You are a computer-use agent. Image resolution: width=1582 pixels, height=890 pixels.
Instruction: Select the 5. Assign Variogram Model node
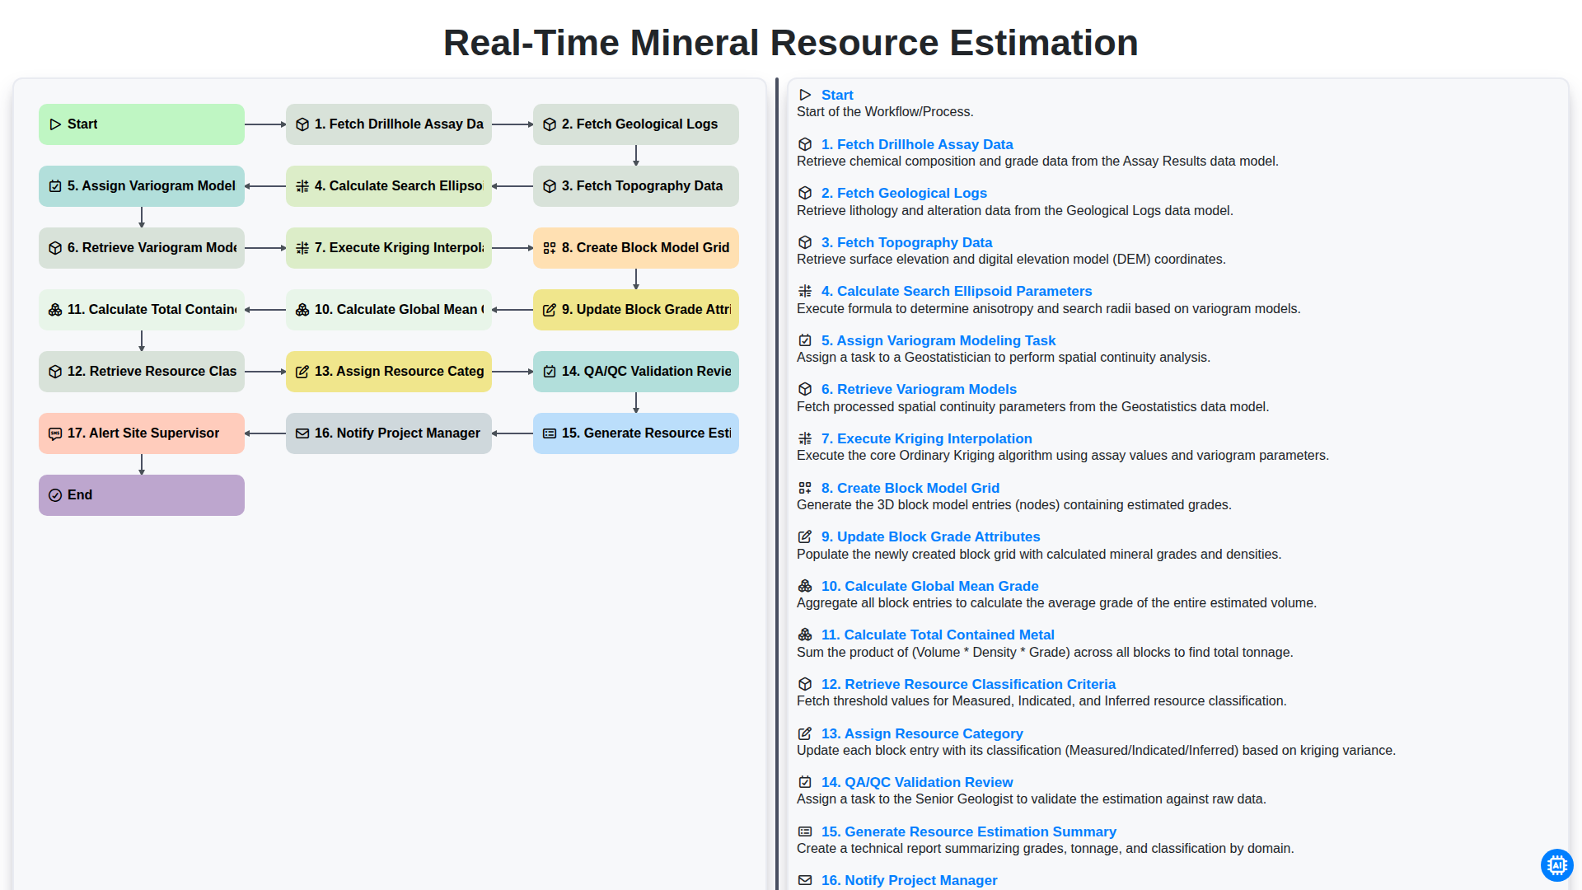(x=142, y=186)
